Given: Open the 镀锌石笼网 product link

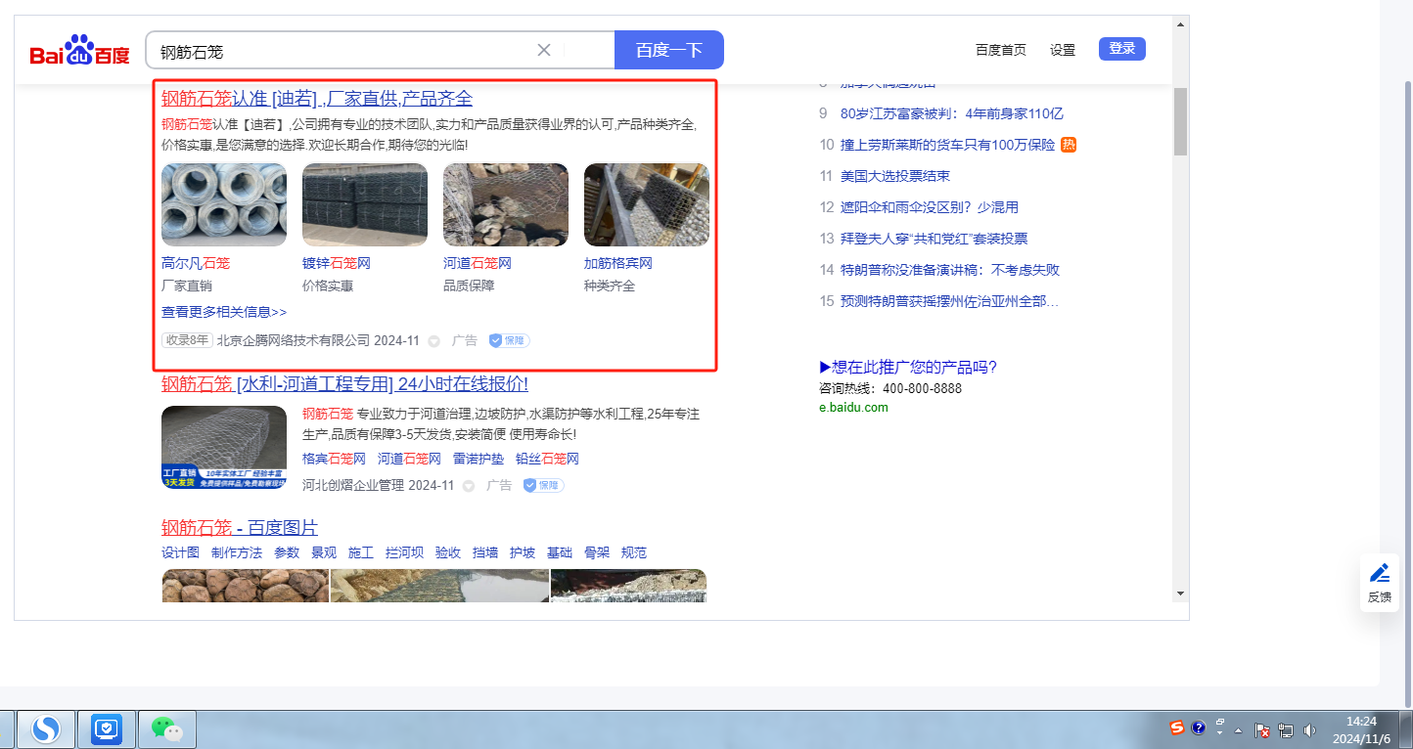Looking at the screenshot, I should 337,263.
